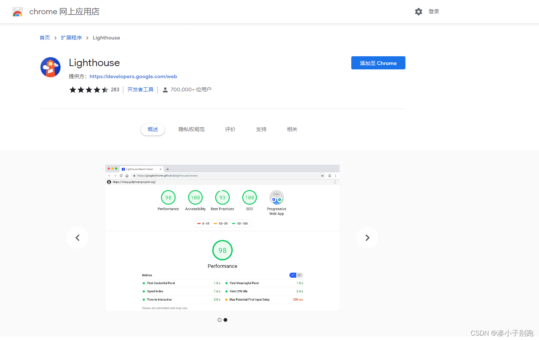Click the user count person icon
Screen dimensions: 539x340
coord(165,89)
